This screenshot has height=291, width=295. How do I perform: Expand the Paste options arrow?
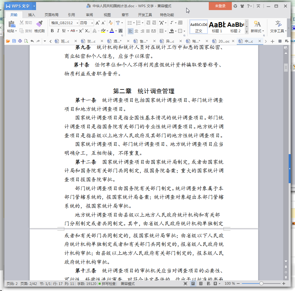[x=16, y=31]
